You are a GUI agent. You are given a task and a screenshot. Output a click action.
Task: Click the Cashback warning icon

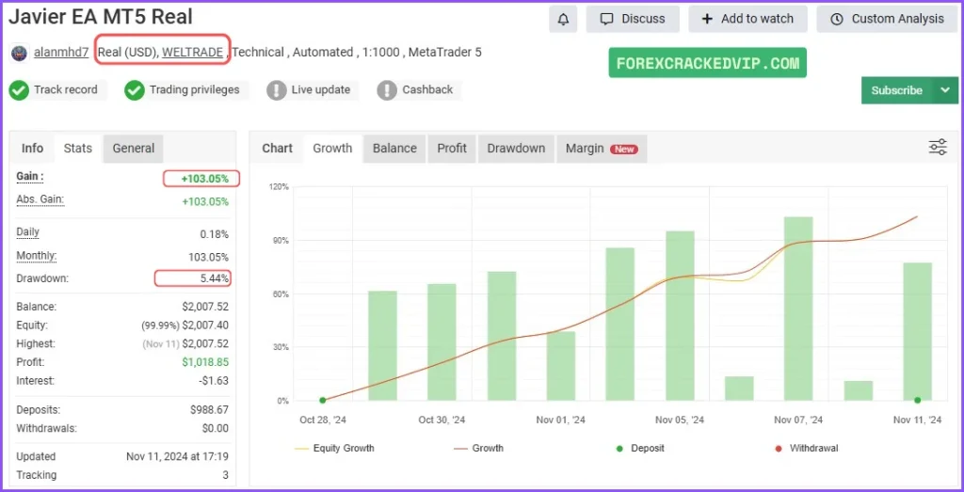[x=386, y=90]
